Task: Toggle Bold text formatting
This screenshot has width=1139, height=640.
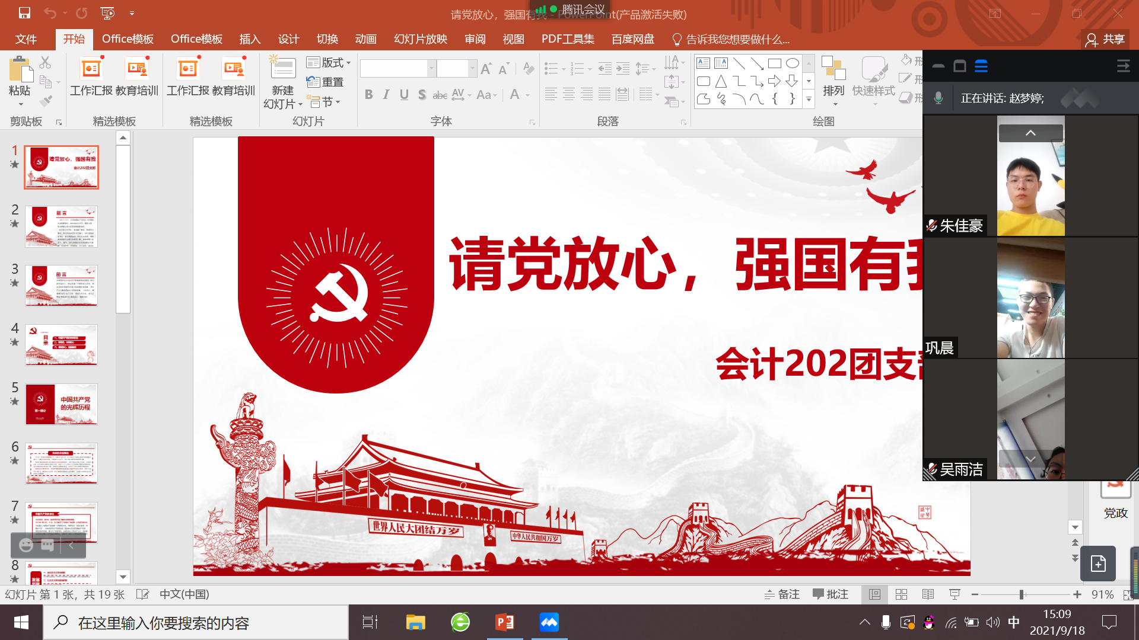Action: [369, 95]
